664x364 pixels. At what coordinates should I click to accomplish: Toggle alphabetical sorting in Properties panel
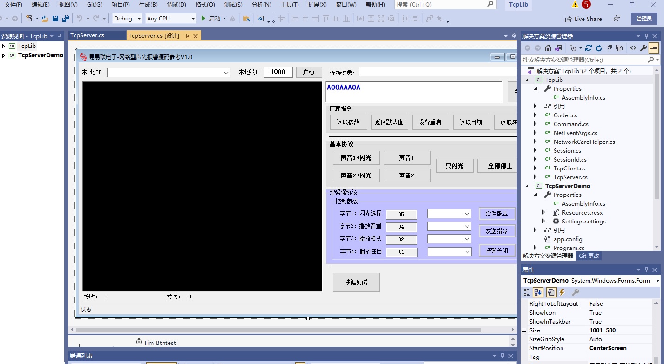pyautogui.click(x=538, y=292)
